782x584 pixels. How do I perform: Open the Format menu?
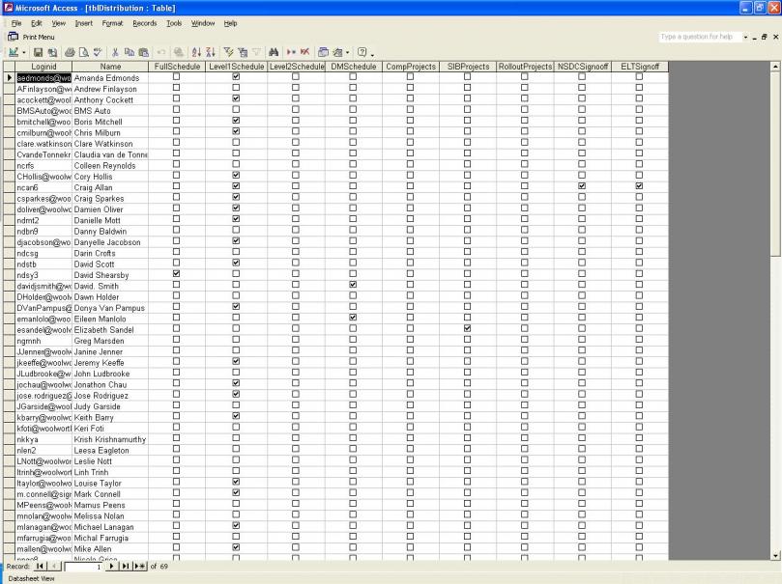point(112,23)
